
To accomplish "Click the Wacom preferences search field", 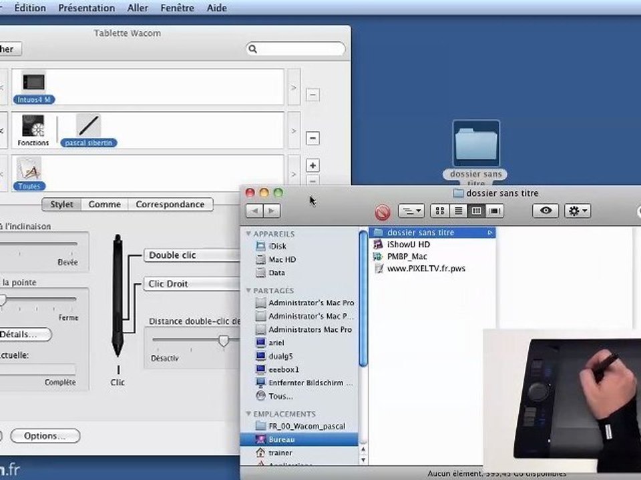I will [296, 49].
